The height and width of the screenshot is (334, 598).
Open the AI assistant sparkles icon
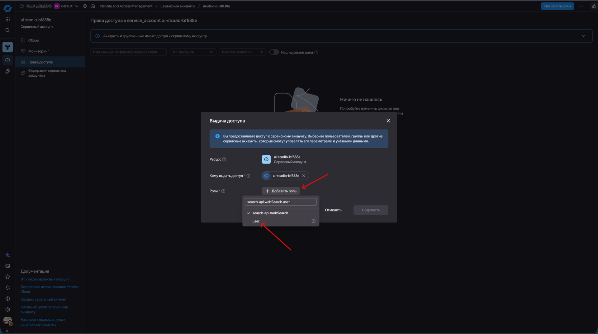pyautogui.click(x=7, y=255)
